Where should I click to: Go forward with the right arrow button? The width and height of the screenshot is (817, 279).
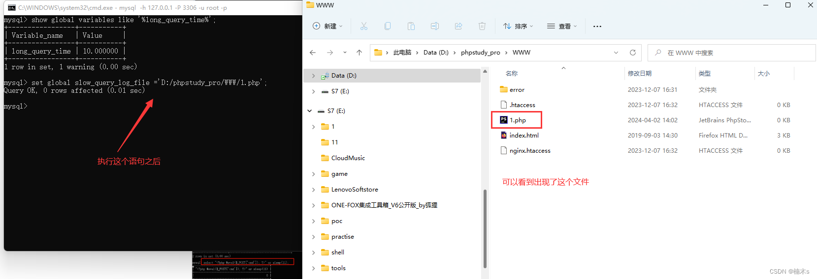click(330, 53)
